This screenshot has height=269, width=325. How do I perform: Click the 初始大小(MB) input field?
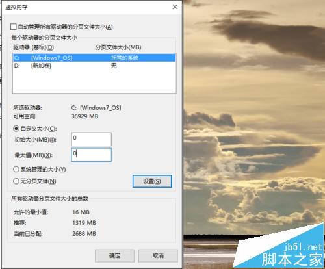click(x=92, y=139)
